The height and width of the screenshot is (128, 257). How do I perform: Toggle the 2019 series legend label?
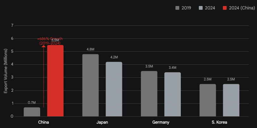pos(186,8)
